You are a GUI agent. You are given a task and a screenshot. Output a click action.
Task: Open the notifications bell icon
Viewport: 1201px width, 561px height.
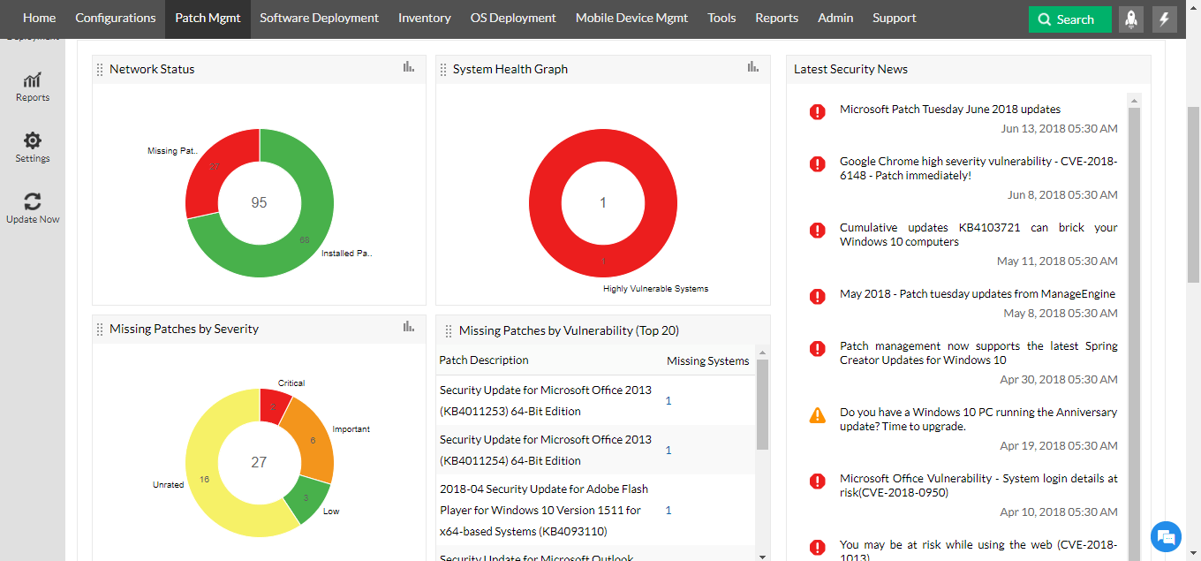(x=1130, y=19)
